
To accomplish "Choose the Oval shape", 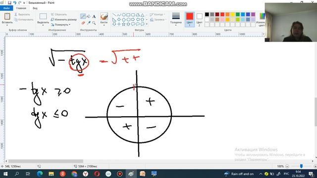I will pyautogui.click(x=123, y=15).
